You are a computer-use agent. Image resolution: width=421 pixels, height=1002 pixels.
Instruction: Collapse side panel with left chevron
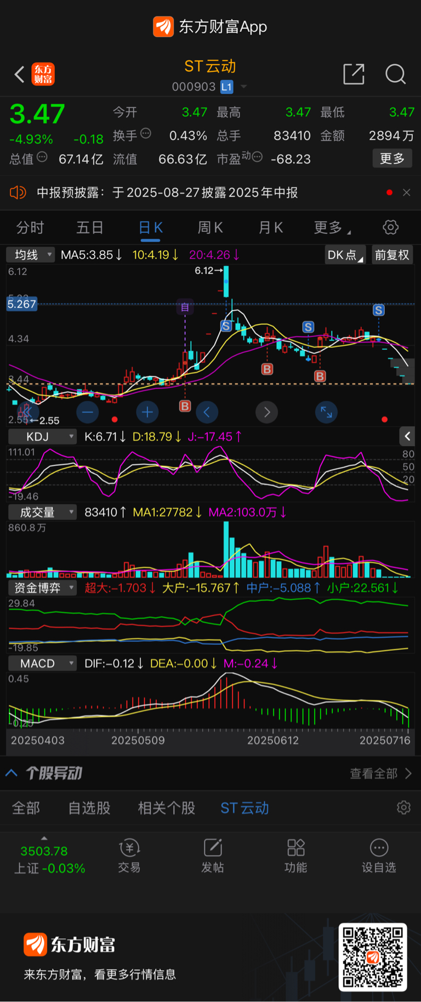click(x=407, y=436)
